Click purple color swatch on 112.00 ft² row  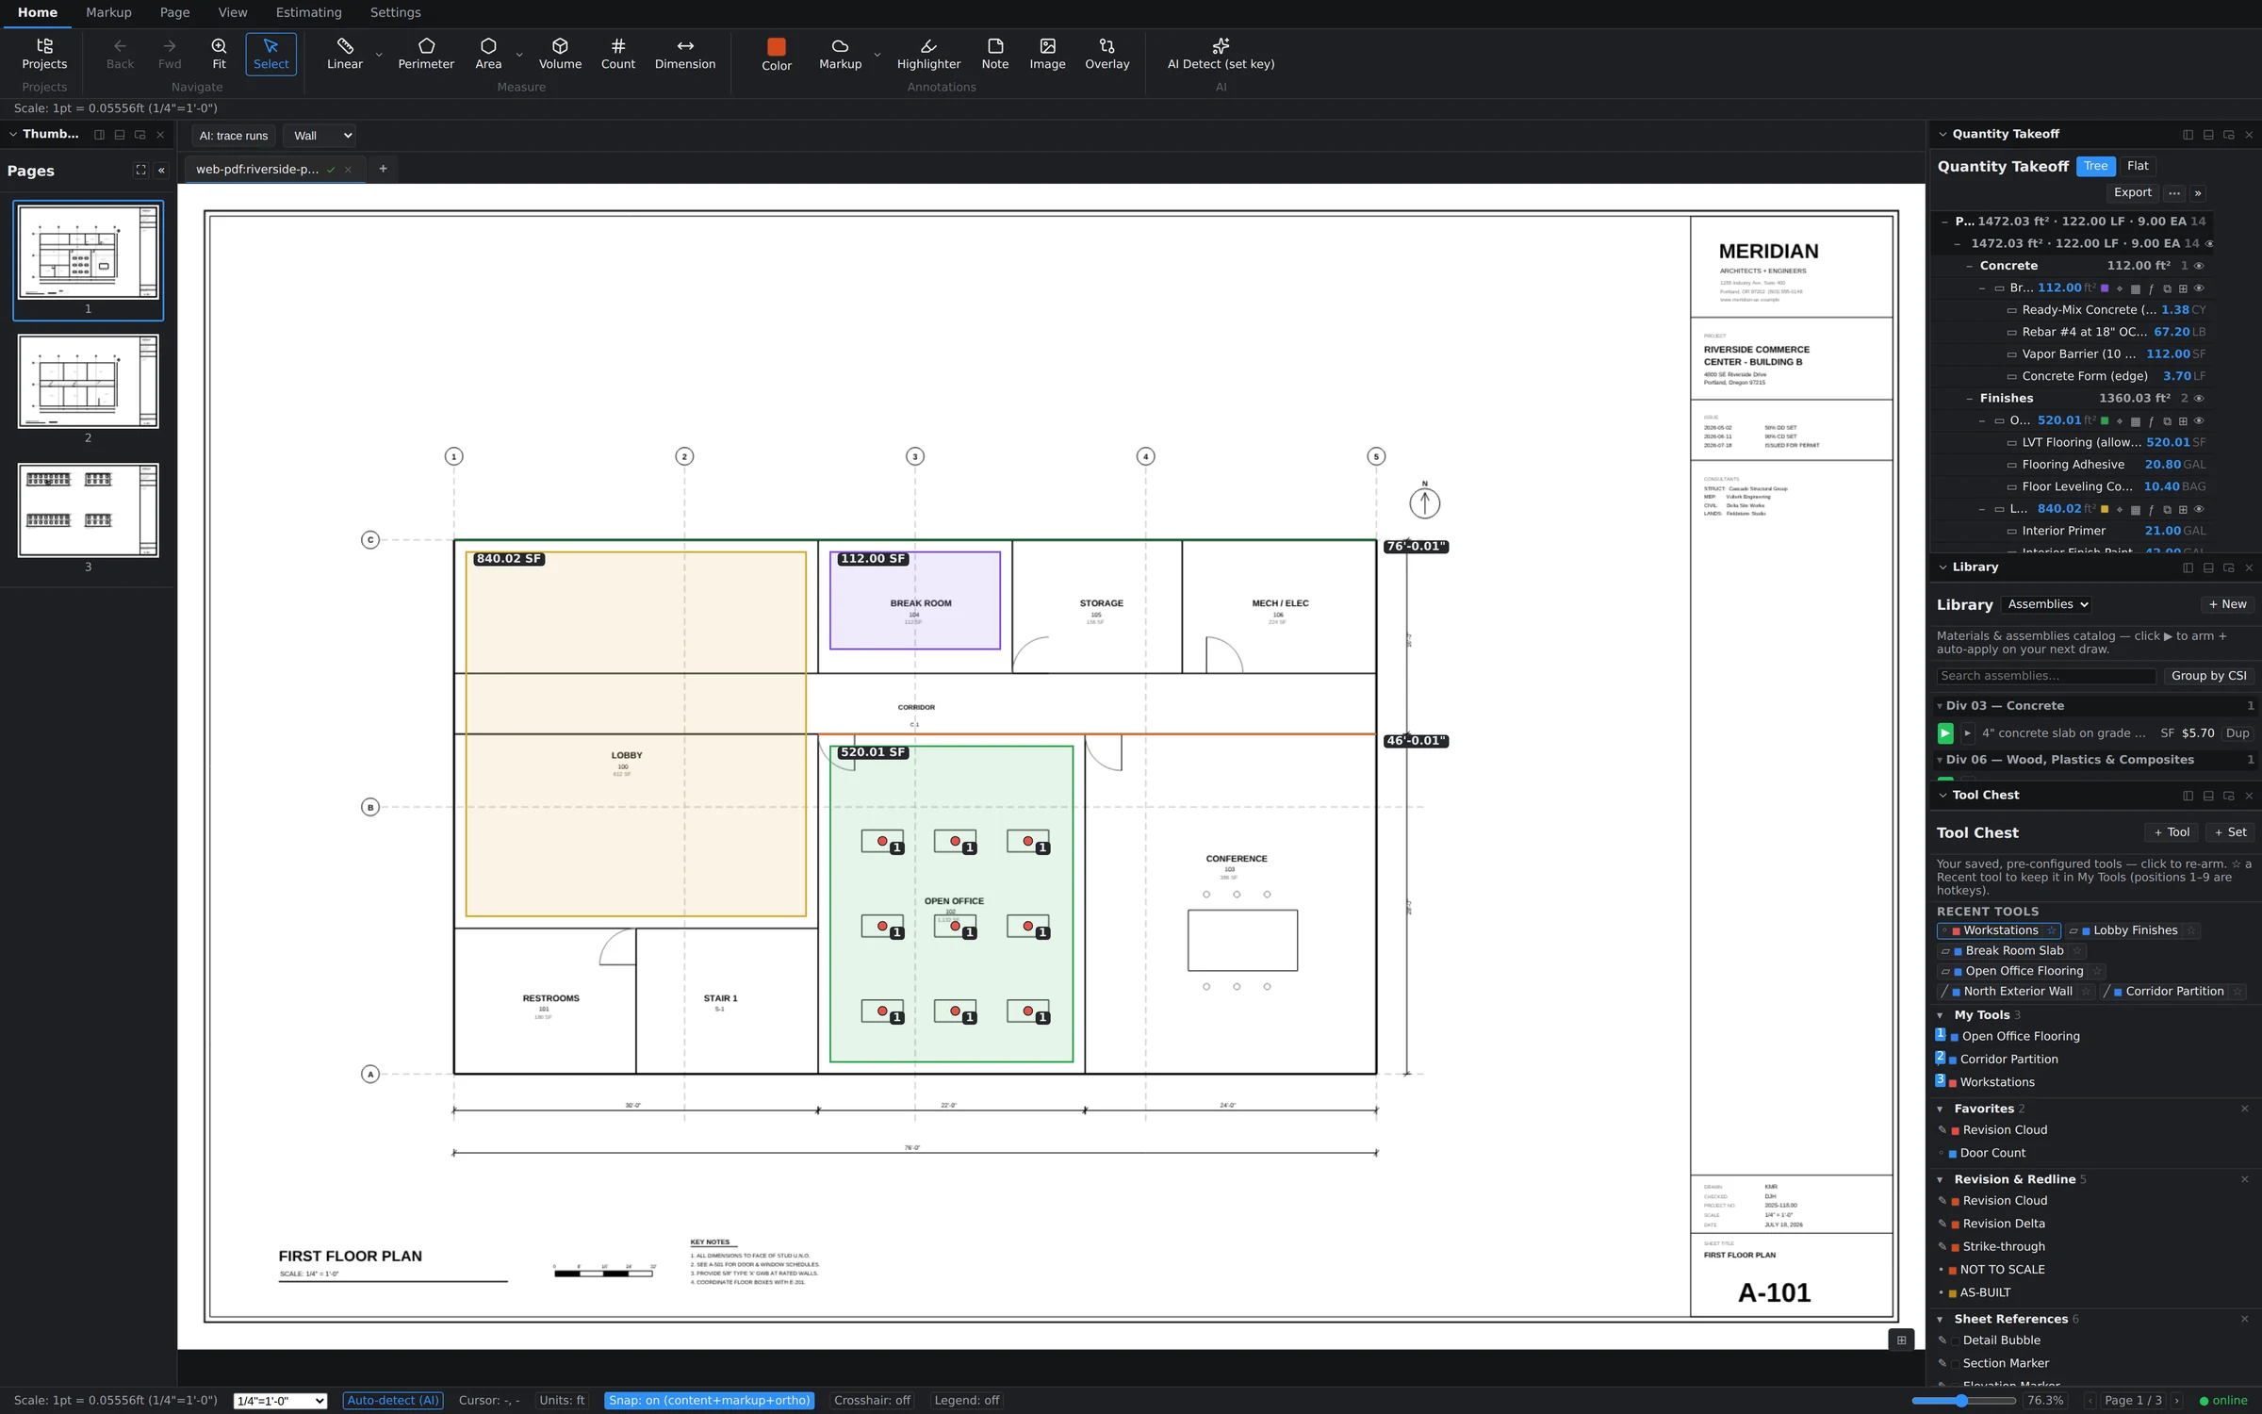[2105, 288]
